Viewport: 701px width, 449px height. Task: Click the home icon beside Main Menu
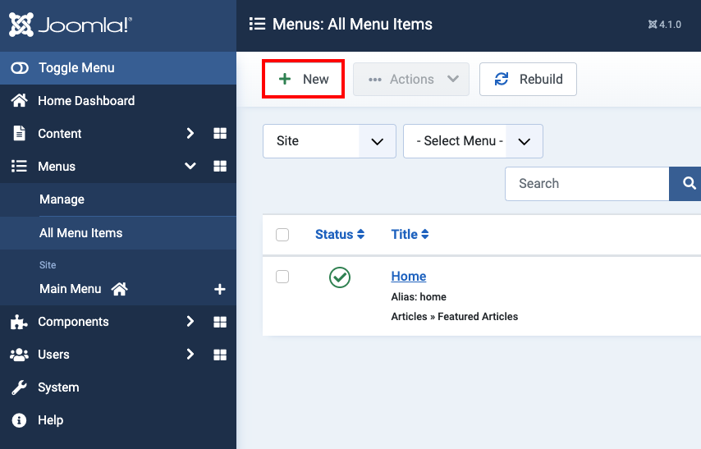[x=119, y=289]
